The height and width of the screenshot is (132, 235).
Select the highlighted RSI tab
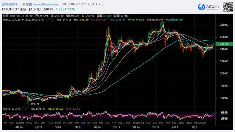click(x=83, y=123)
